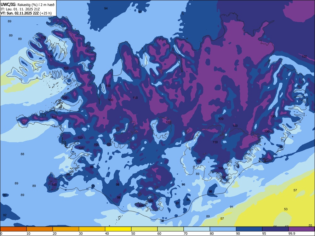Click the '97' humidity value on the south coast
The width and height of the screenshot is (315, 236).
coord(177,204)
